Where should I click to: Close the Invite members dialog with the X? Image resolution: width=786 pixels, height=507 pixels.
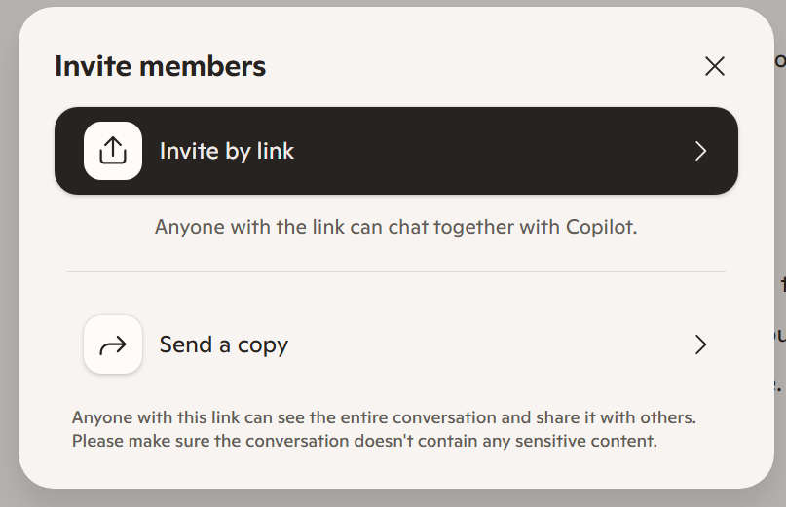point(715,66)
